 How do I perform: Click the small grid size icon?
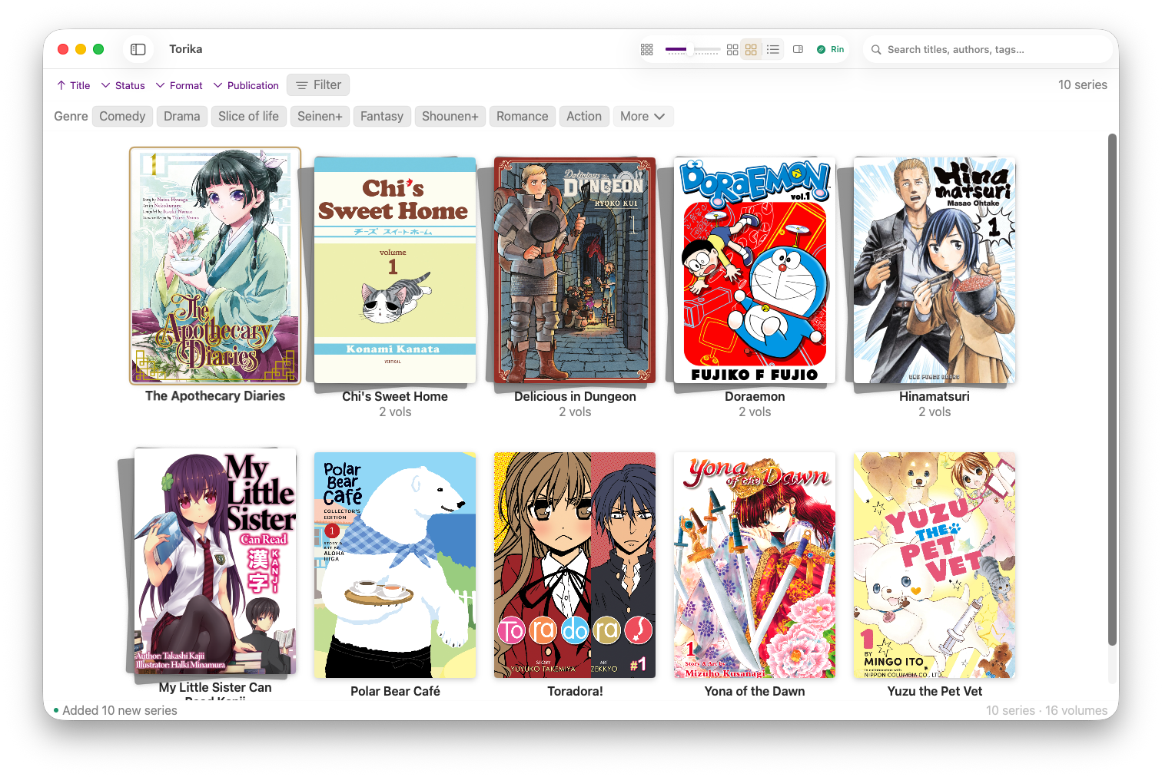647,49
